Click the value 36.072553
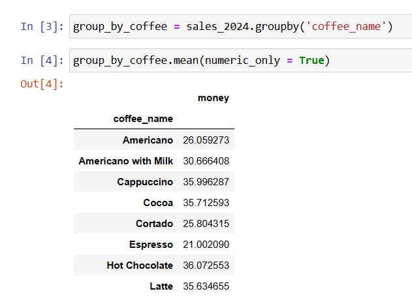The width and height of the screenshot is (412, 302). (206, 265)
